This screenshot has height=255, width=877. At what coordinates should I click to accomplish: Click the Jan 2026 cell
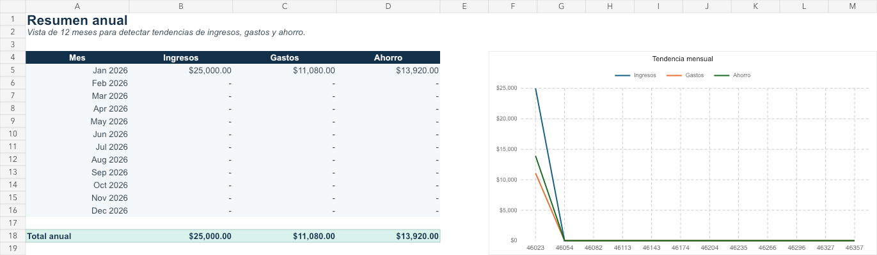(77, 70)
